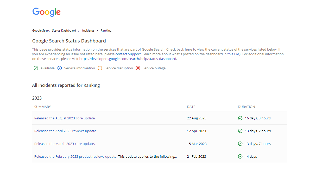335x171 pixels.
Task: Click the Google logo
Action: pos(46,12)
